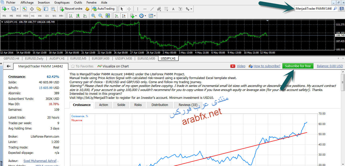This screenshot has height=166, width=345.
Task: Open the Risks tab
Action: [138, 105]
